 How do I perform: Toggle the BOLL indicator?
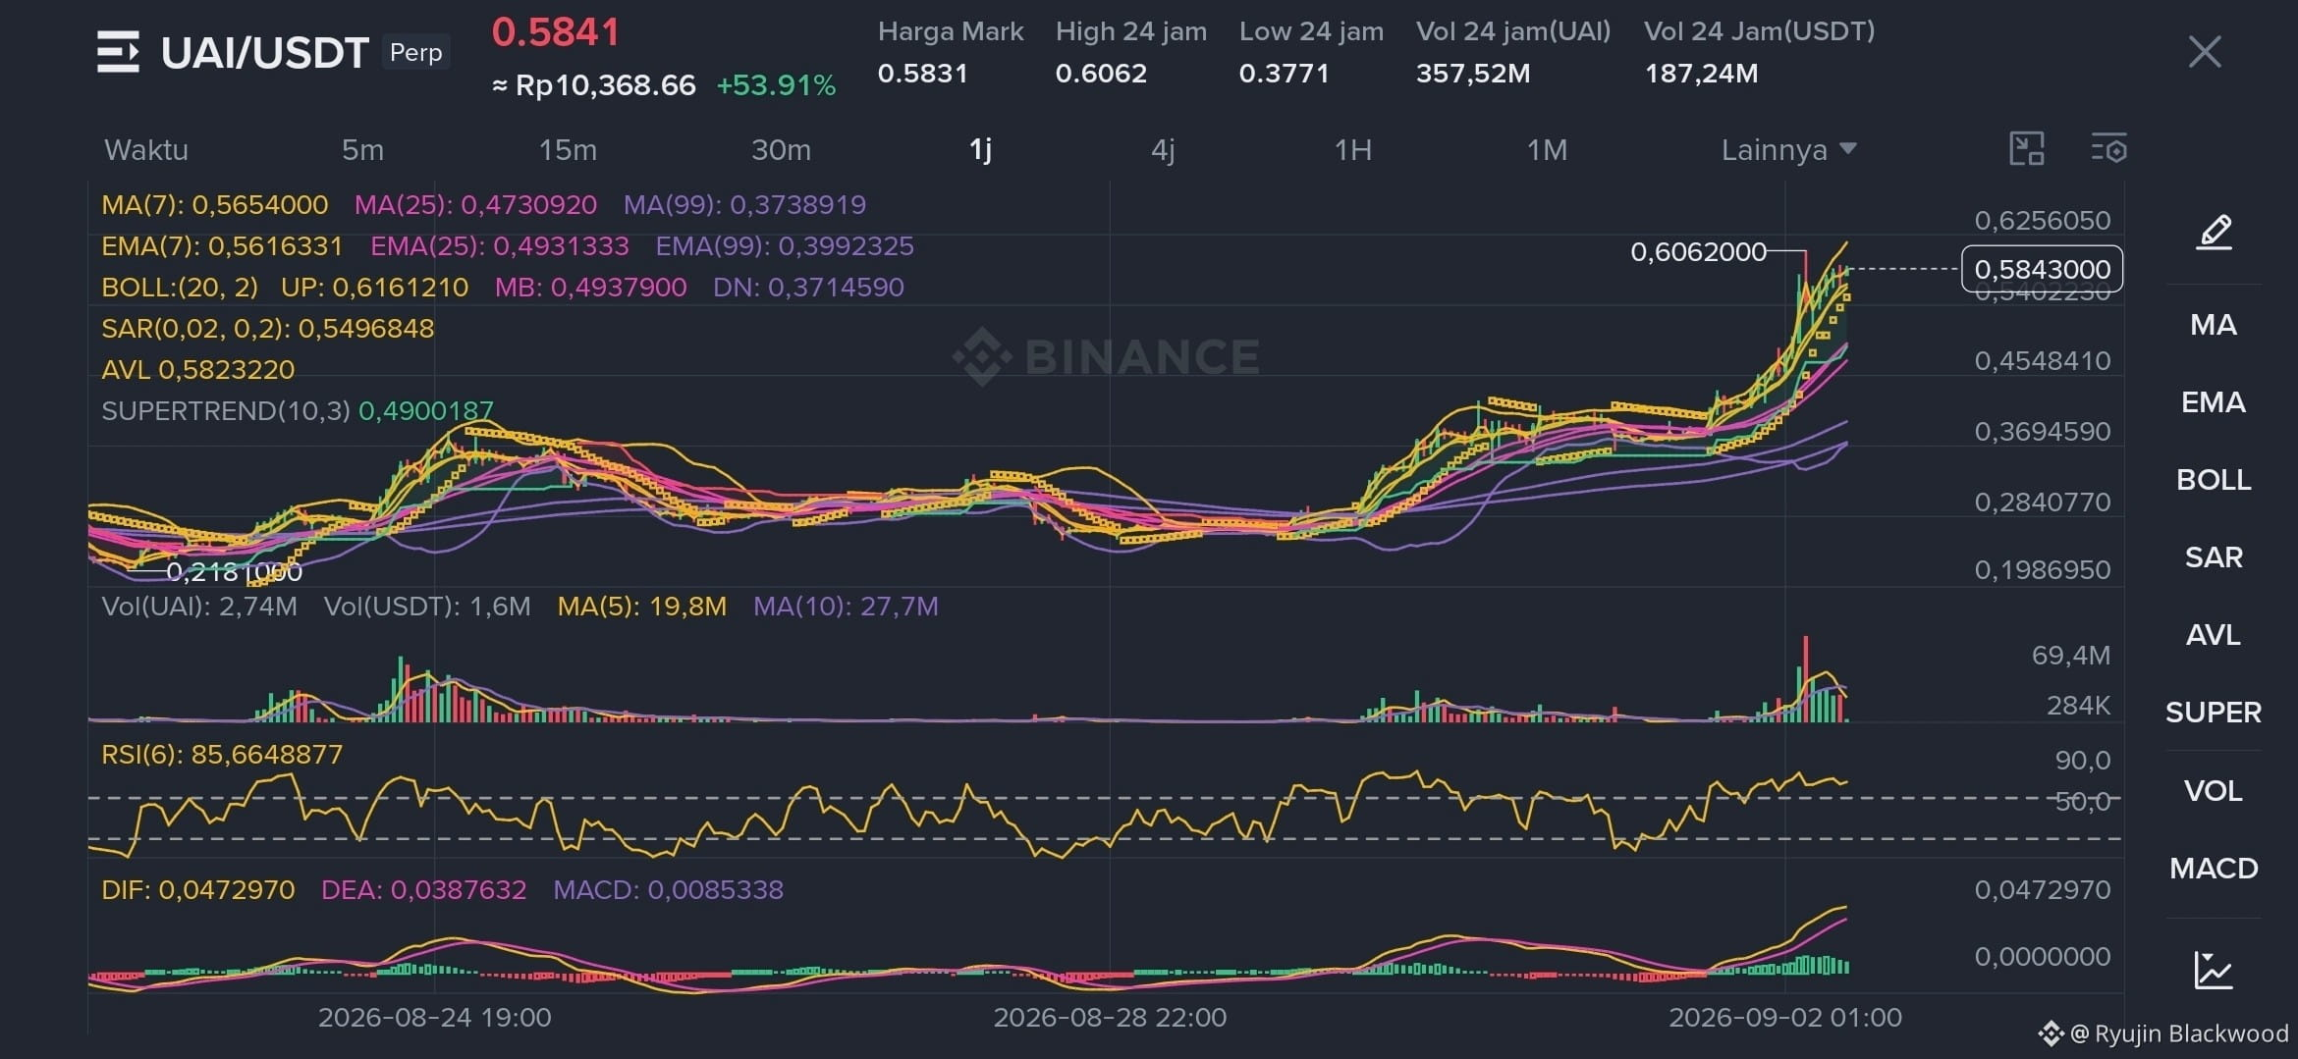click(2214, 480)
